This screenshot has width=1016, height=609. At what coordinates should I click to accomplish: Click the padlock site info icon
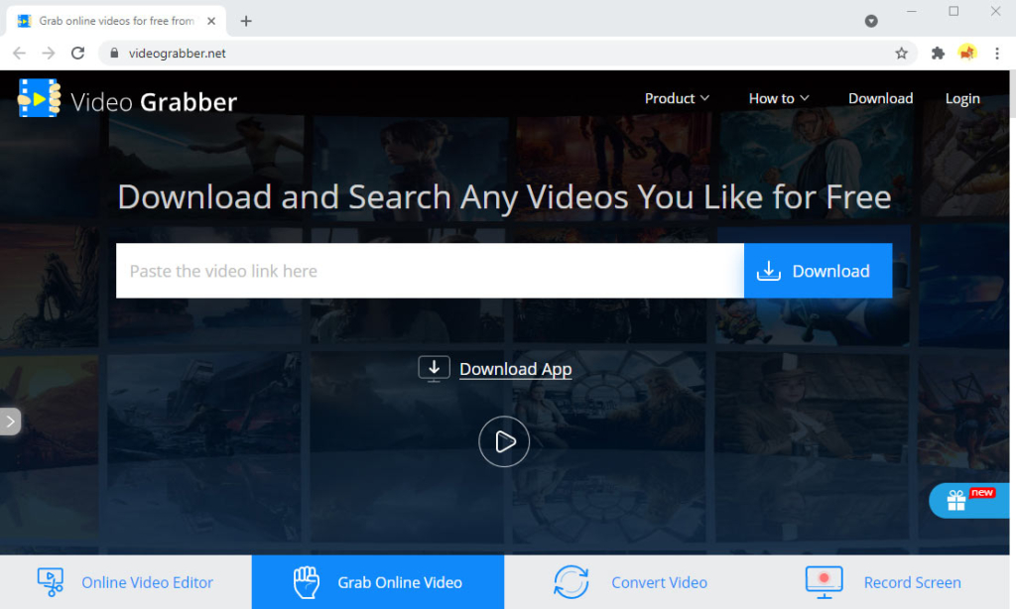(114, 54)
